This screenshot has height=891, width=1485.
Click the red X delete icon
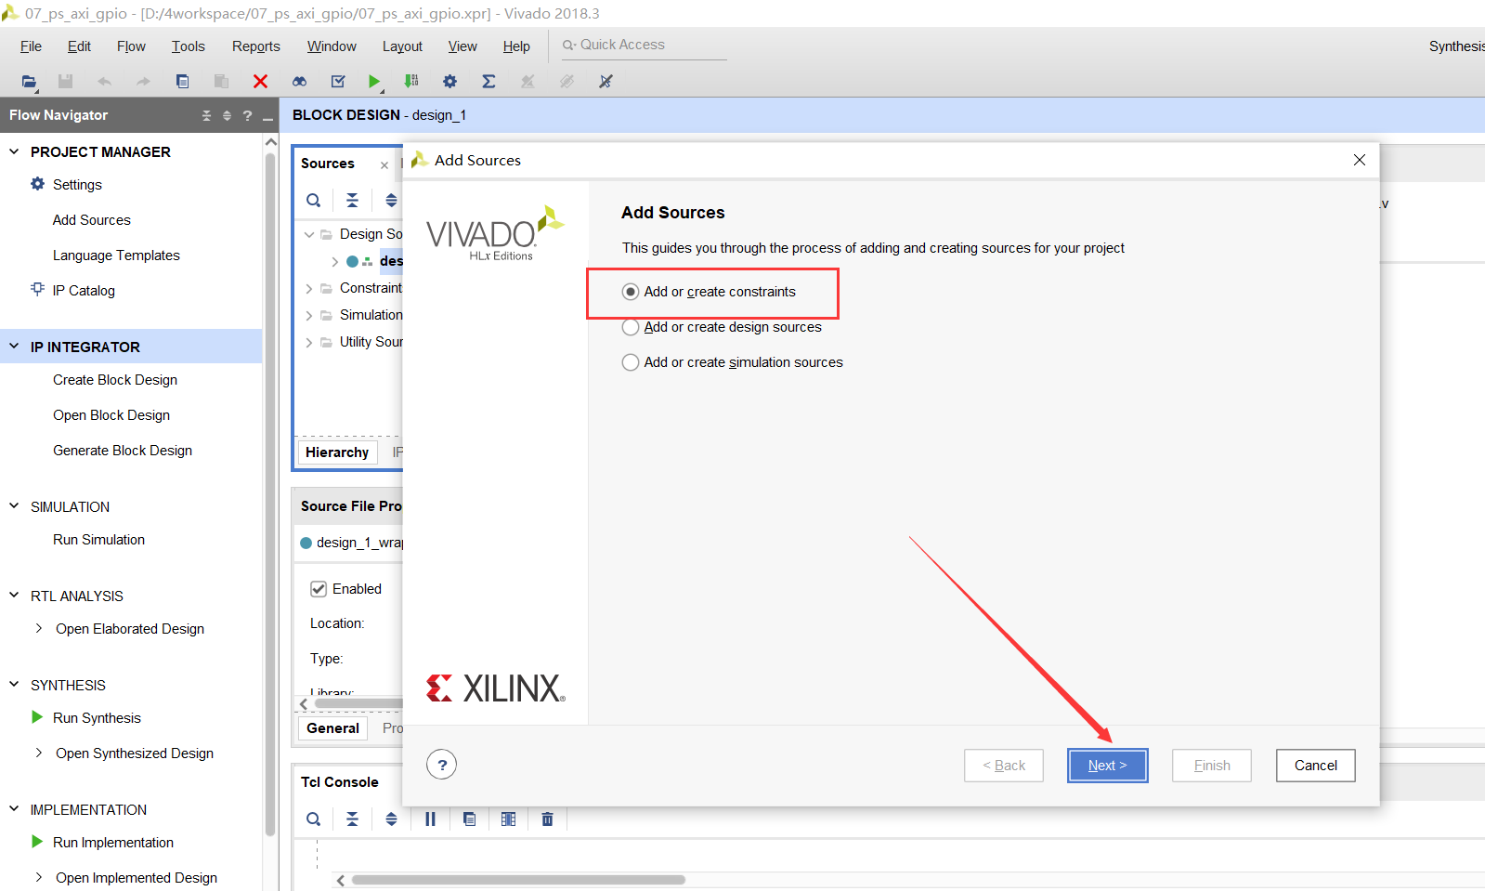click(260, 82)
